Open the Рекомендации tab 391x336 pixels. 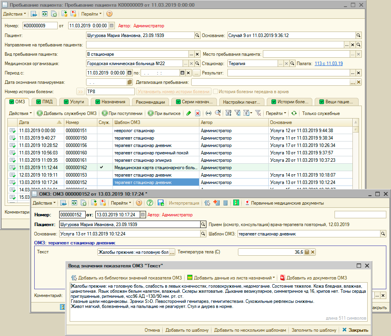[x=151, y=102]
